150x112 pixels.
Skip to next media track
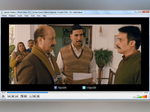click(16, 96)
